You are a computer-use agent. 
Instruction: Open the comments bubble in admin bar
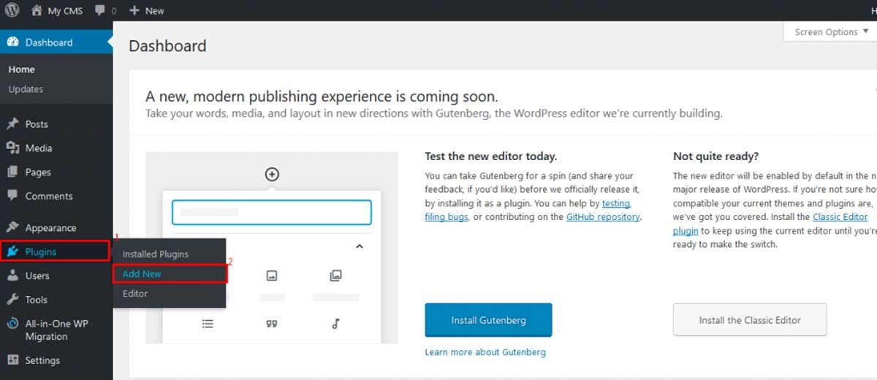(100, 11)
